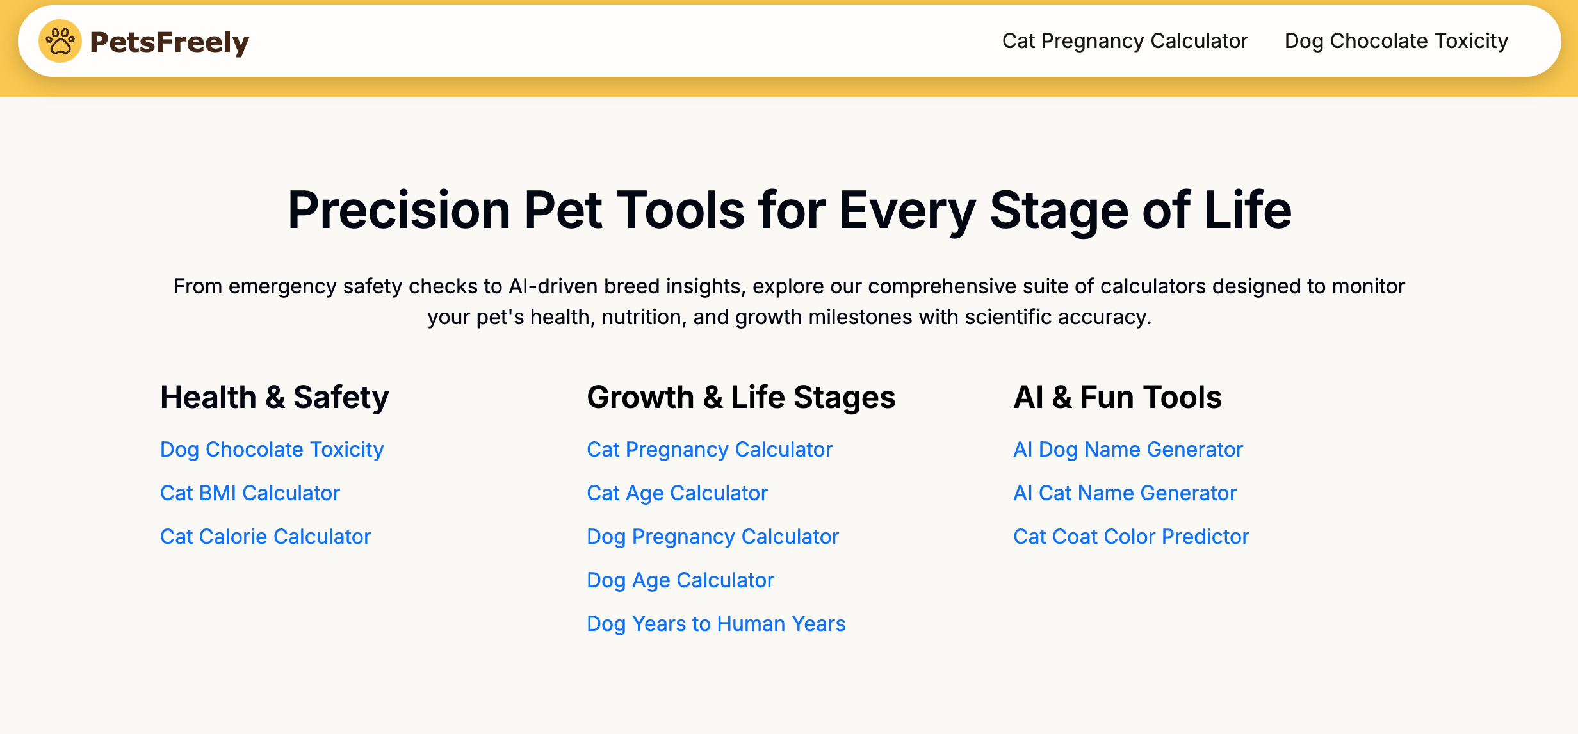This screenshot has width=1578, height=734.
Task: Open the AI Cat Name Generator
Action: point(1125,493)
